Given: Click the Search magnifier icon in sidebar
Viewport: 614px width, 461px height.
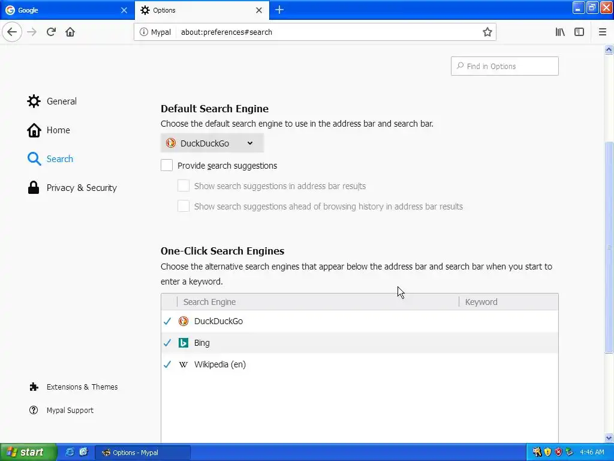Looking at the screenshot, I should pos(34,158).
